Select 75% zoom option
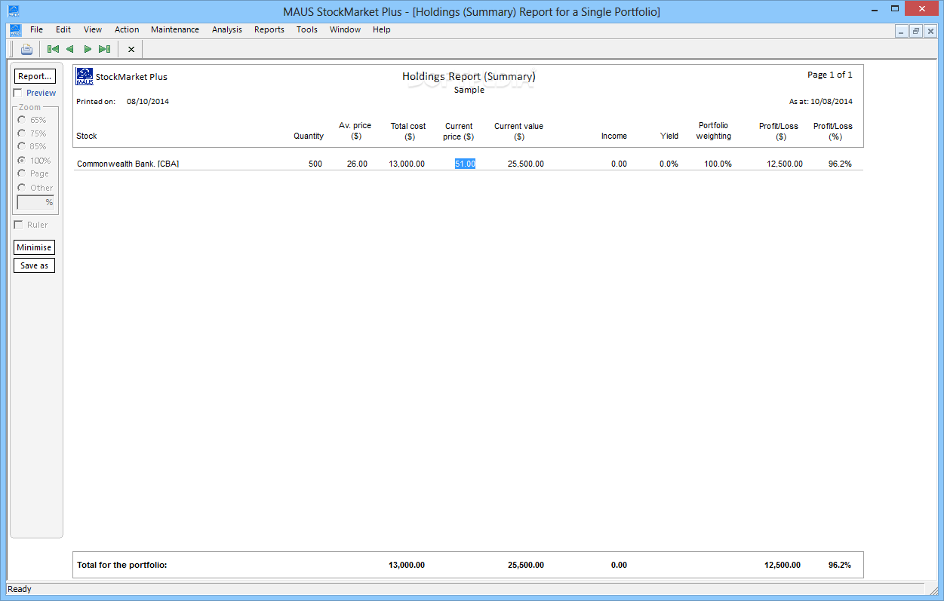 point(21,133)
